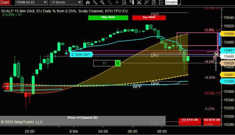Click the zoom out magnifier icon
The width and height of the screenshot is (235, 135).
coord(110,2)
